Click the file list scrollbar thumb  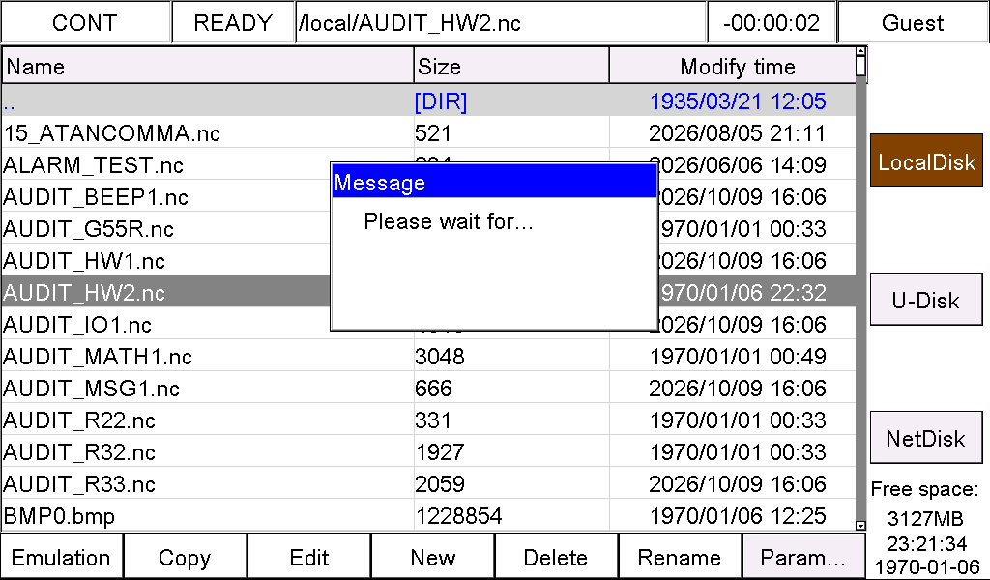click(x=860, y=66)
